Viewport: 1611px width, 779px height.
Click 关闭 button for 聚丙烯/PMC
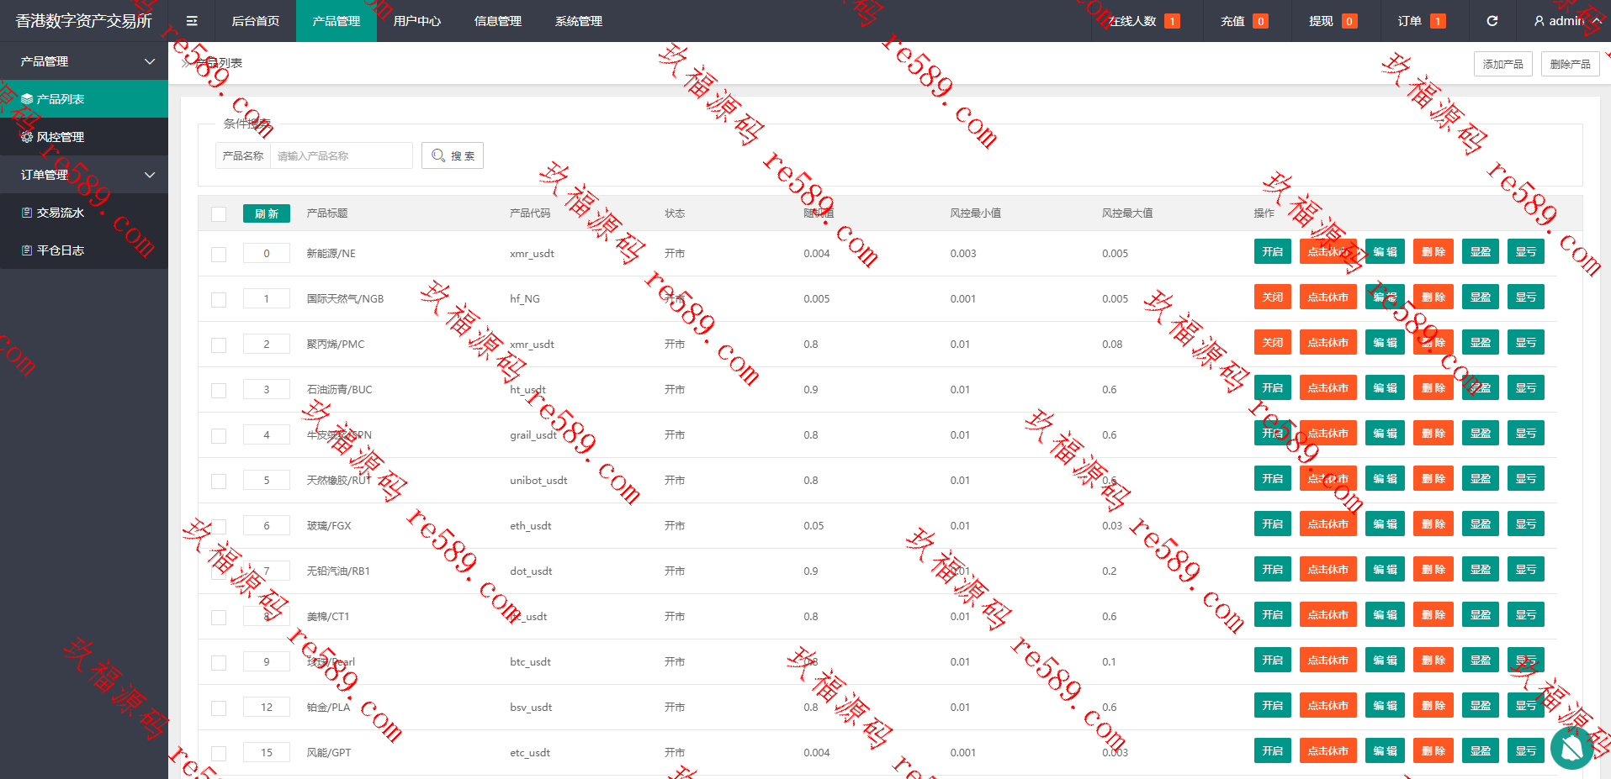point(1273,343)
